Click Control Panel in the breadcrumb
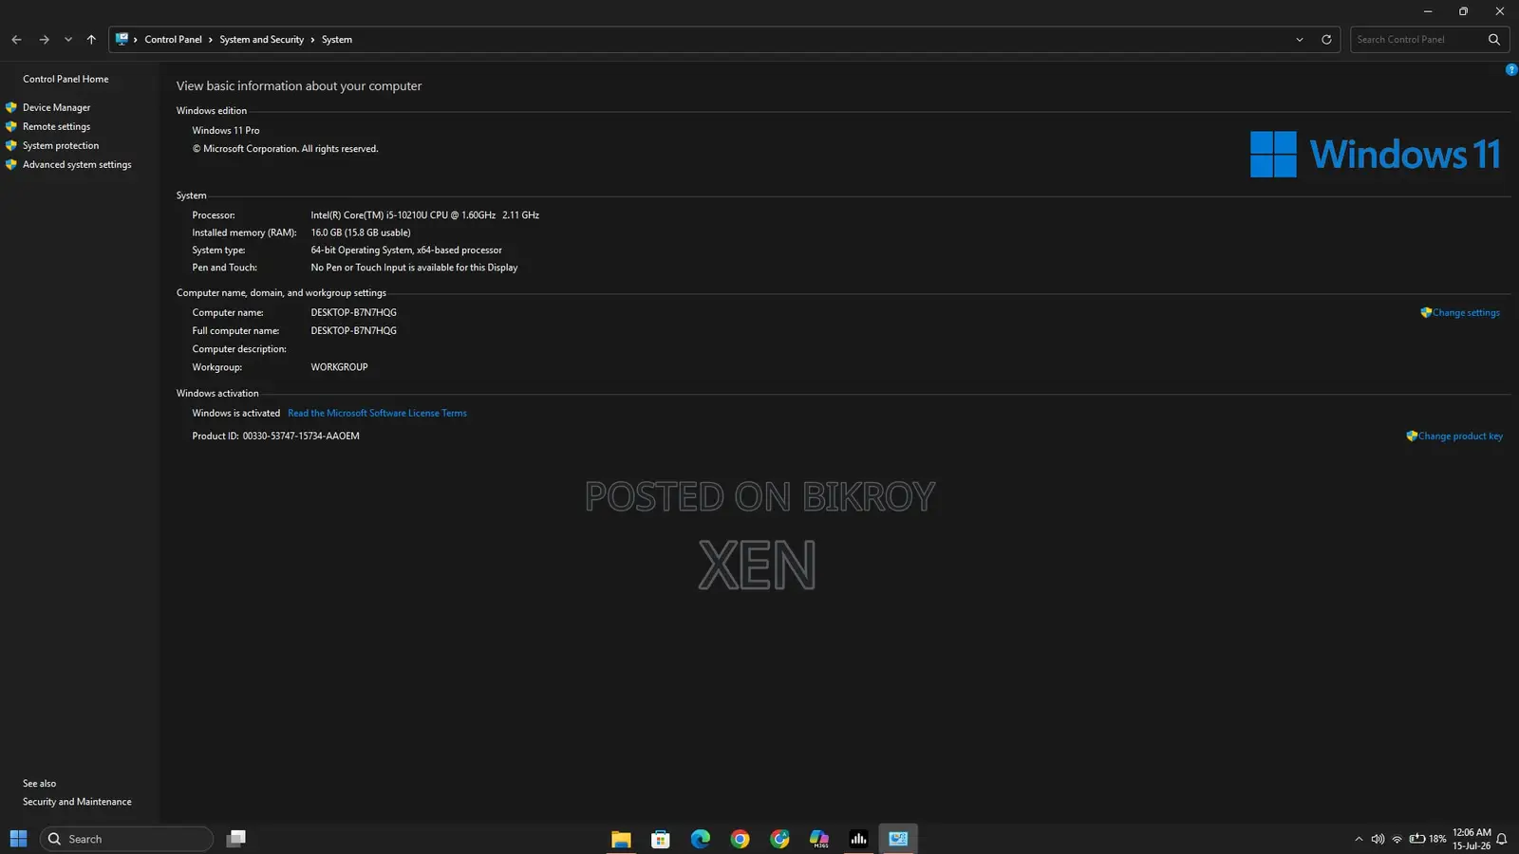This screenshot has width=1519, height=854. [173, 40]
